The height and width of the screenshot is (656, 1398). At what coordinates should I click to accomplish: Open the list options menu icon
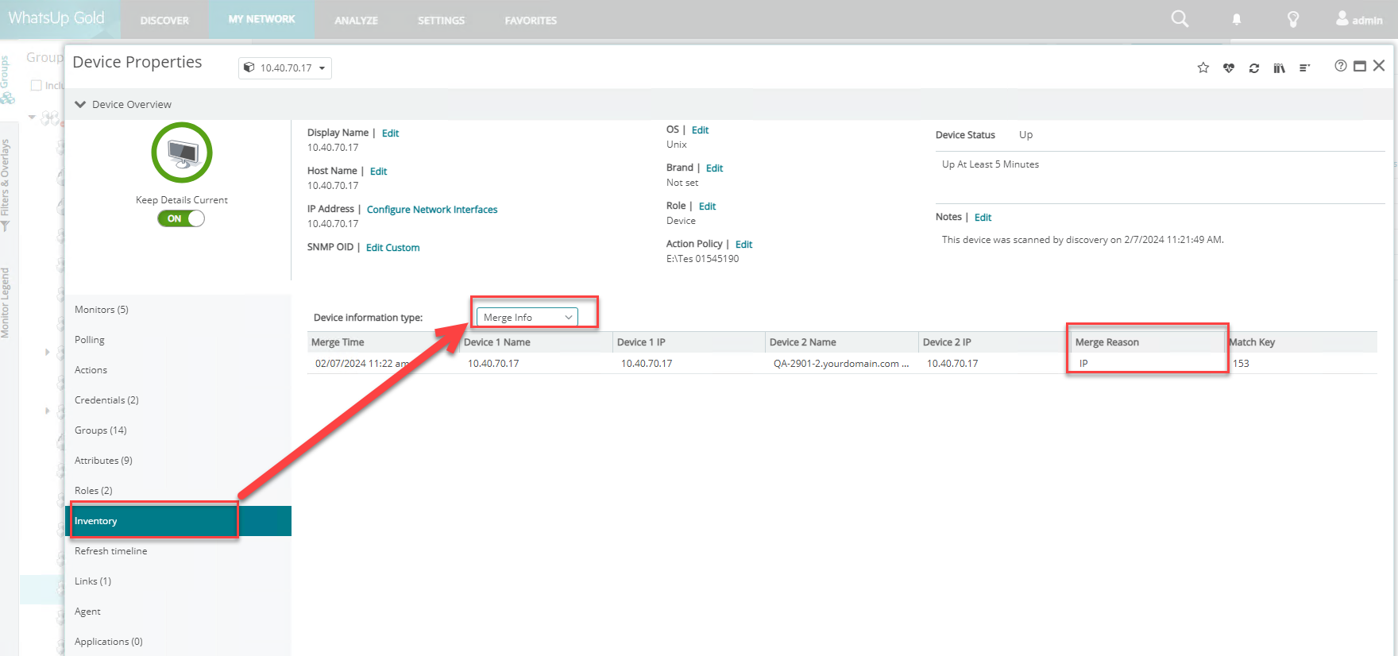point(1304,68)
